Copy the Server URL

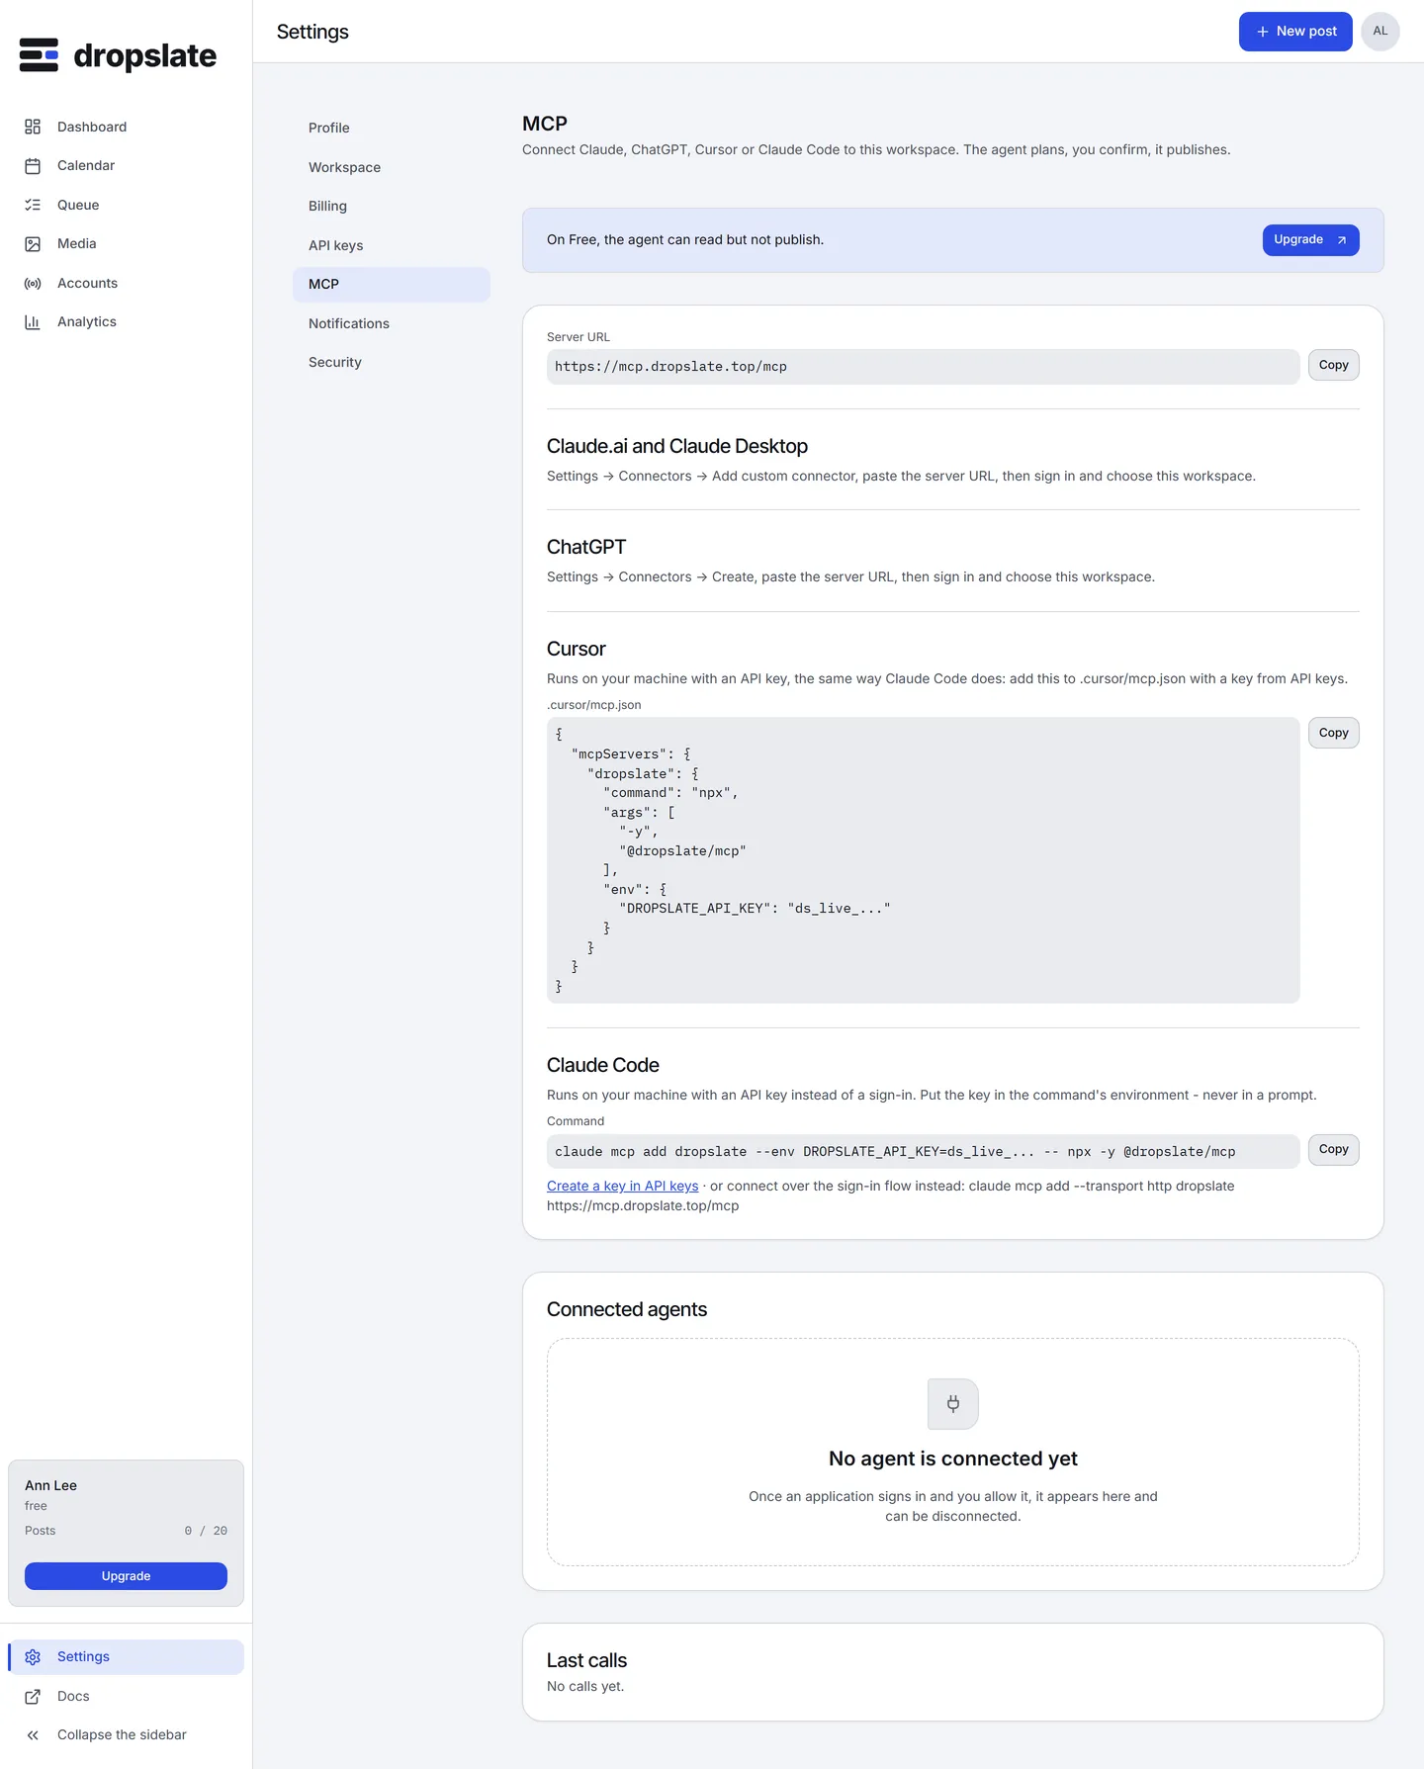point(1333,365)
